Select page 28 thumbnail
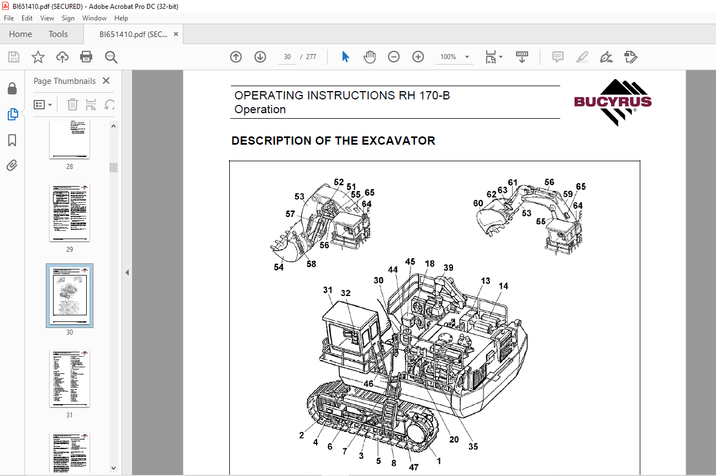716x476 pixels. pyautogui.click(x=70, y=140)
